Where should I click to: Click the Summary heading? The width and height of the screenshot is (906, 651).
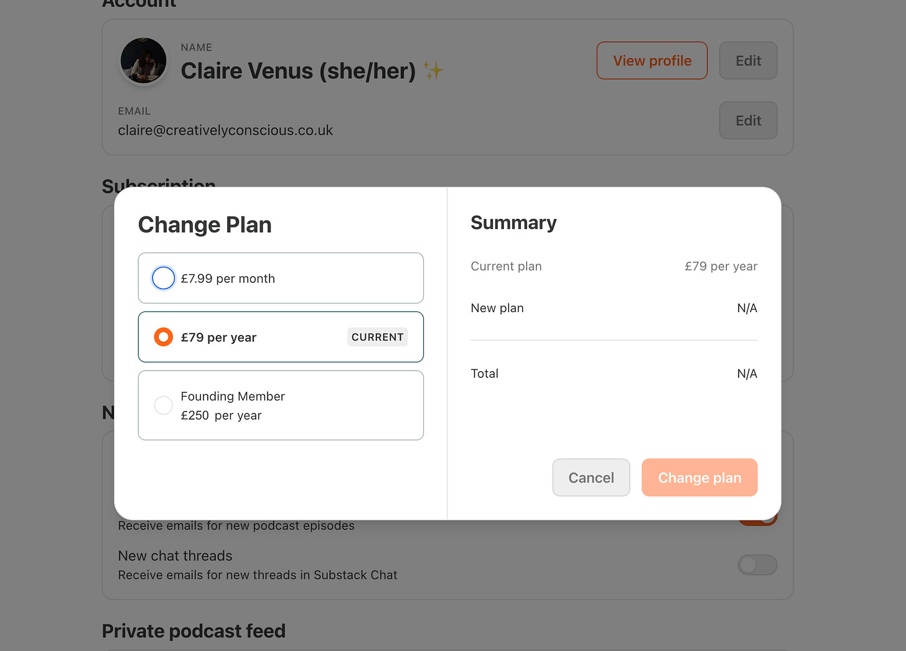[x=513, y=223]
